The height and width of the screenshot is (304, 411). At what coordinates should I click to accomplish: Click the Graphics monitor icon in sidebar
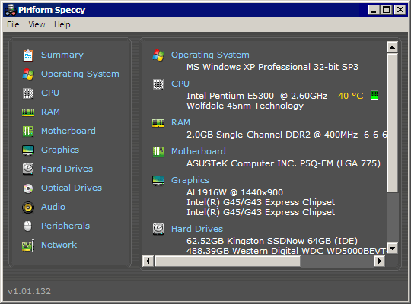(28, 150)
